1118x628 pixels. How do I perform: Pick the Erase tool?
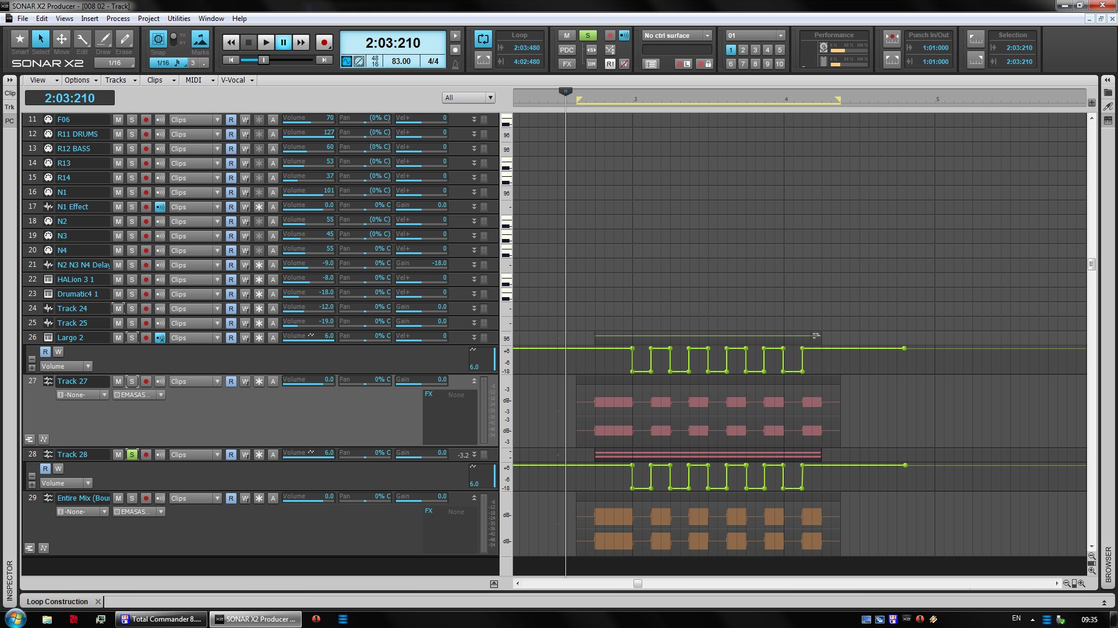[x=124, y=39]
